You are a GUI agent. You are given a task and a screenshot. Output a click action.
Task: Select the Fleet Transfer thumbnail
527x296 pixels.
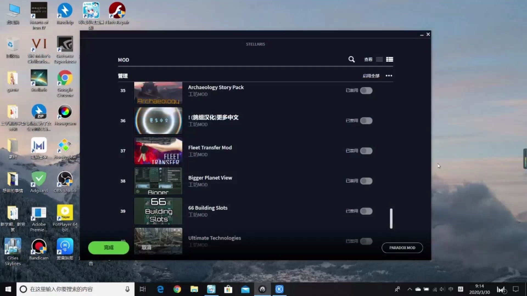pos(158,151)
